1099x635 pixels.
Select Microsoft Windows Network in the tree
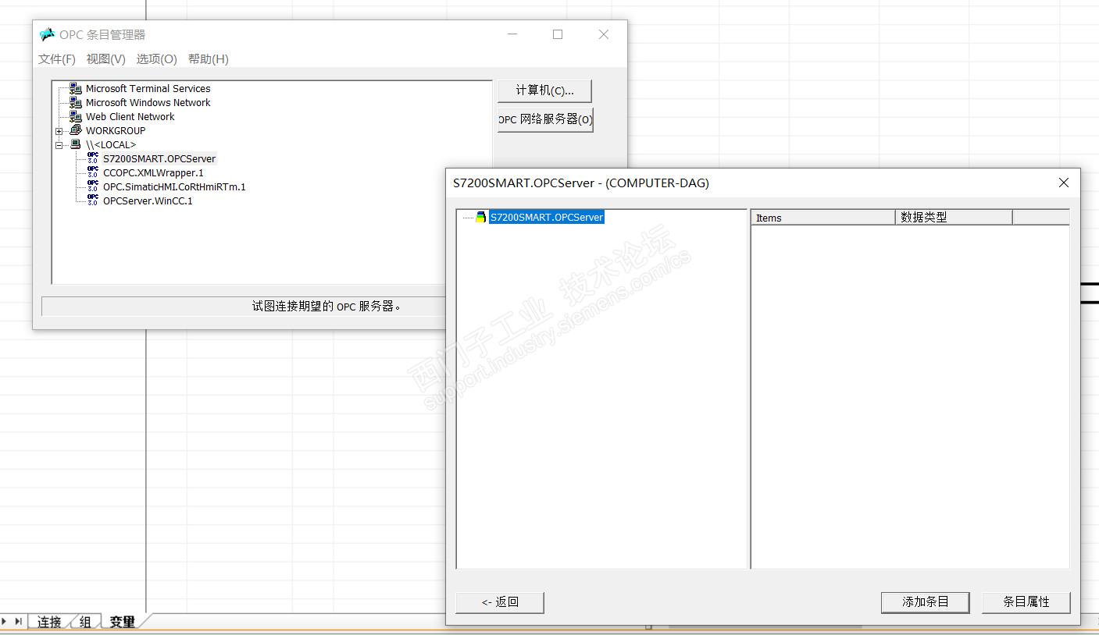[148, 103]
